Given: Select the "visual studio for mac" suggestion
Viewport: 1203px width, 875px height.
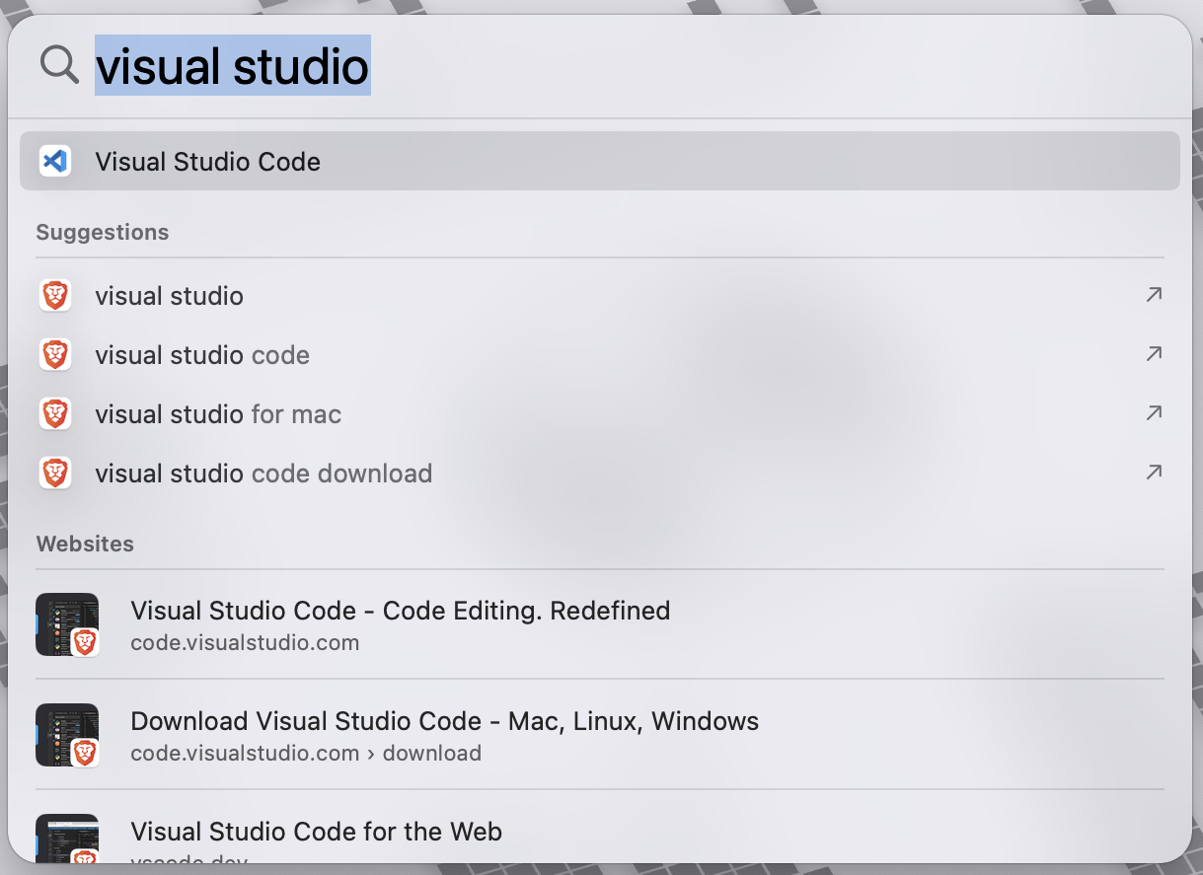Looking at the screenshot, I should [600, 414].
